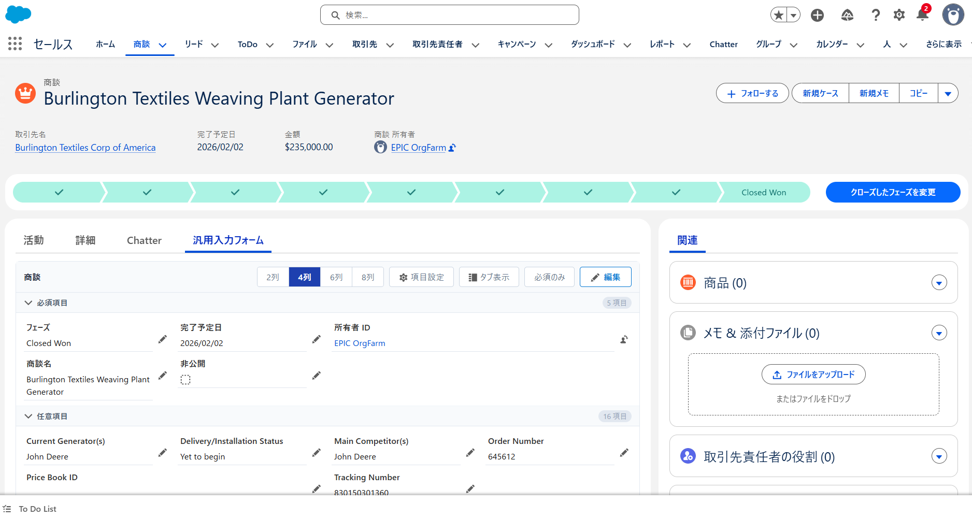Select the 6列 column layout option
Viewport: 972px width, 518px height.
point(336,277)
